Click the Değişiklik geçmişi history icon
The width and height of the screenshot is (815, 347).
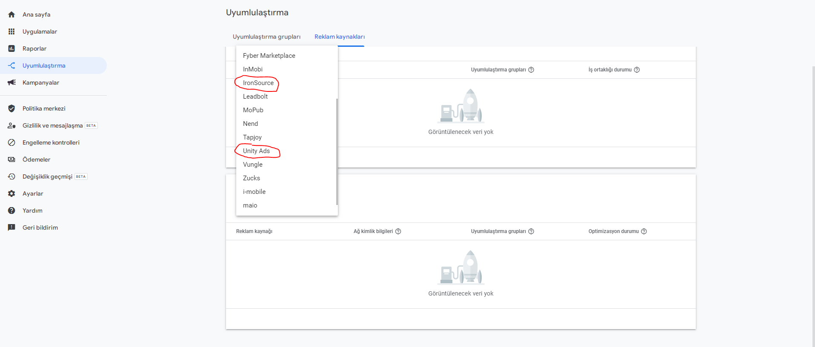pyautogui.click(x=11, y=176)
